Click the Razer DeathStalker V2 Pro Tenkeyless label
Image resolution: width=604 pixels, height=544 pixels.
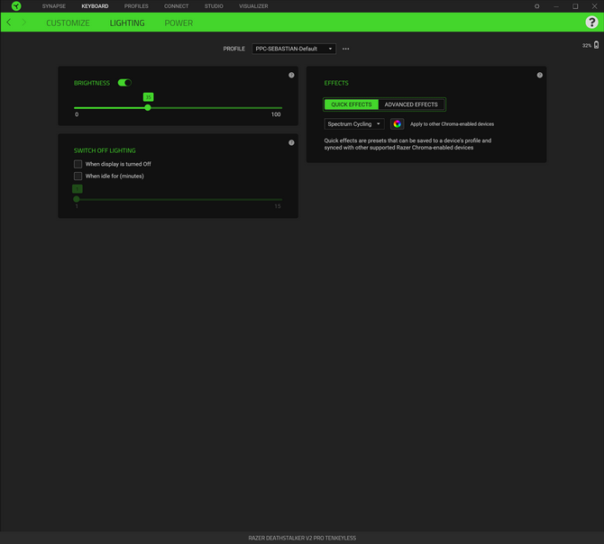[x=302, y=538]
